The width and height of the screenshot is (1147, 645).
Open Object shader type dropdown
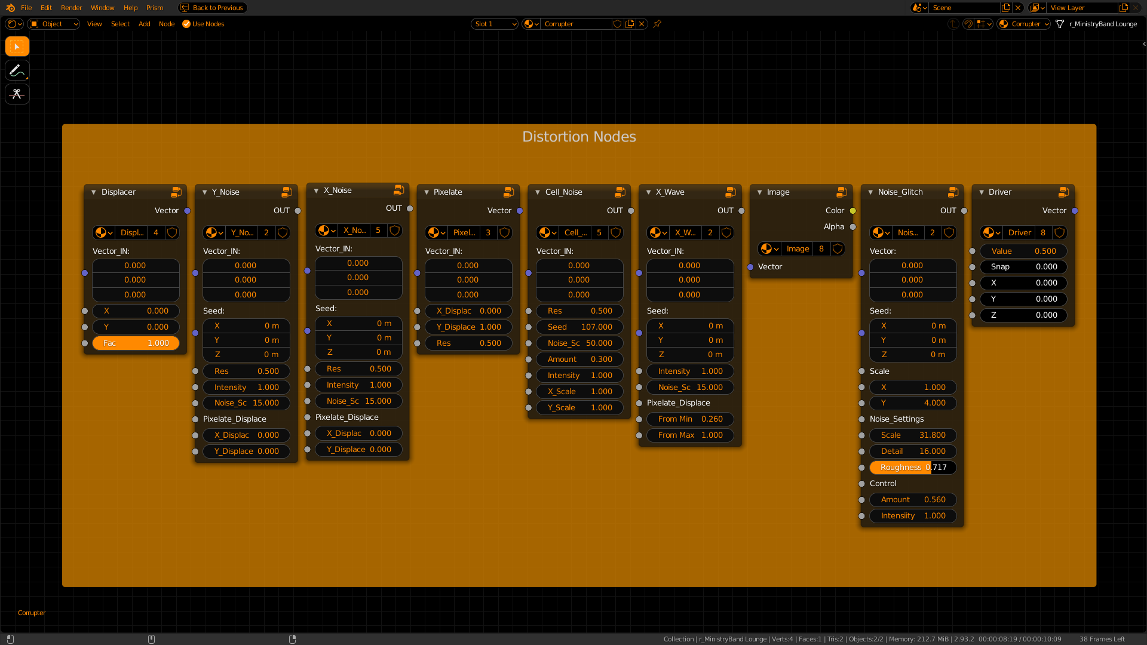tap(54, 24)
